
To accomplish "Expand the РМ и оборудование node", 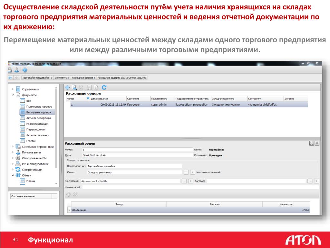I will click(13, 164).
